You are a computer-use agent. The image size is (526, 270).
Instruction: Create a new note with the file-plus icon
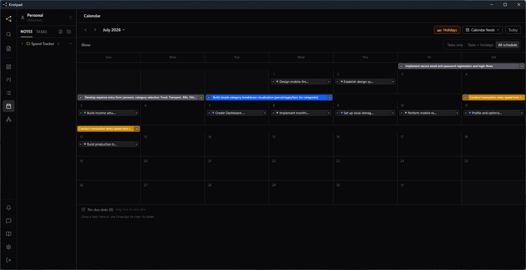(x=61, y=31)
